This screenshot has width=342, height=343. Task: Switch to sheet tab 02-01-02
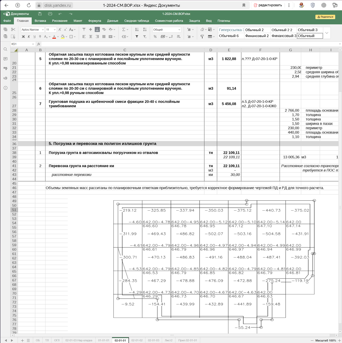click(137, 340)
